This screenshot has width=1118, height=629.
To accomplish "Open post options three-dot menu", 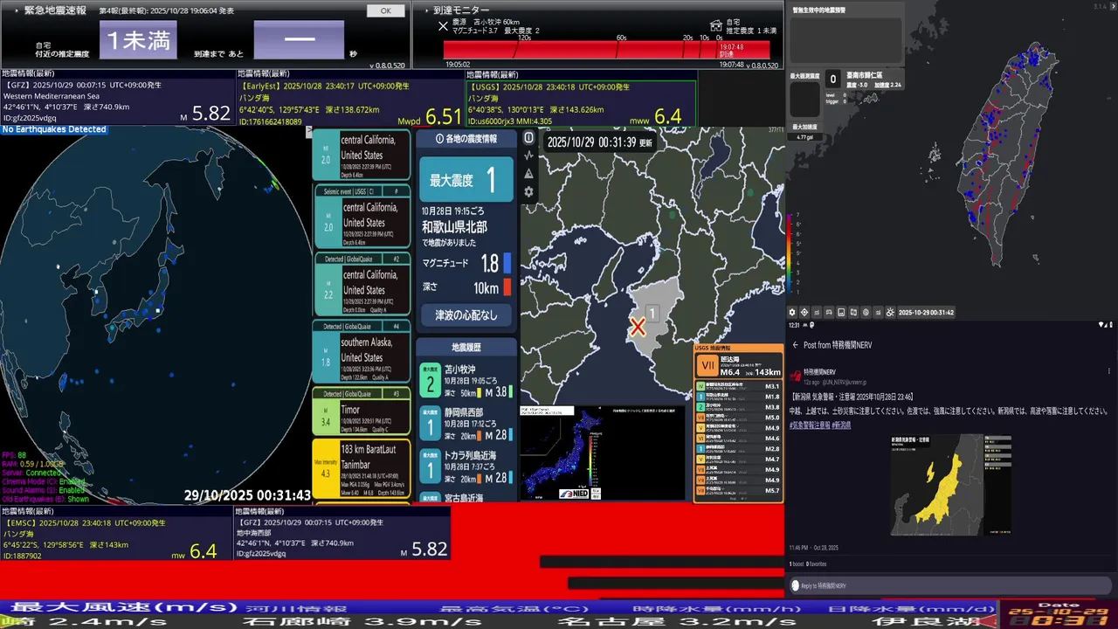I will click(x=1108, y=372).
